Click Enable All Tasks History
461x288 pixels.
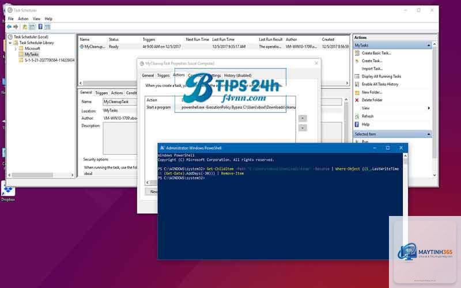click(380, 84)
